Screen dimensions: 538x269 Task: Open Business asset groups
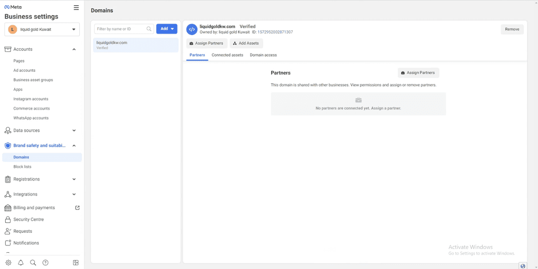tap(33, 80)
